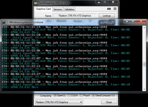Click 'GPU0 24.632 Mh/s' last line
Screen dimensions: 148x107
click(20, 87)
